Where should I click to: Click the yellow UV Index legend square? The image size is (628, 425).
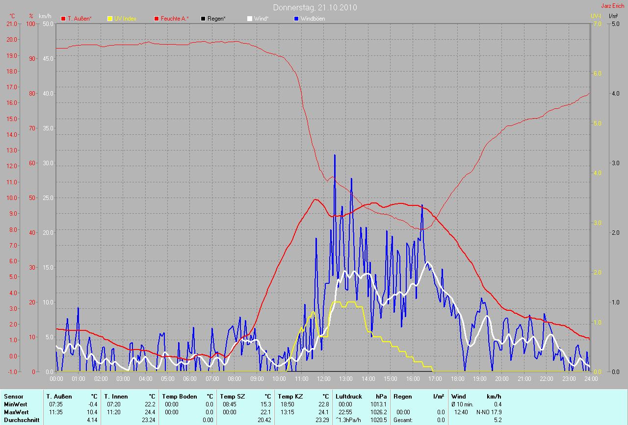(x=110, y=19)
